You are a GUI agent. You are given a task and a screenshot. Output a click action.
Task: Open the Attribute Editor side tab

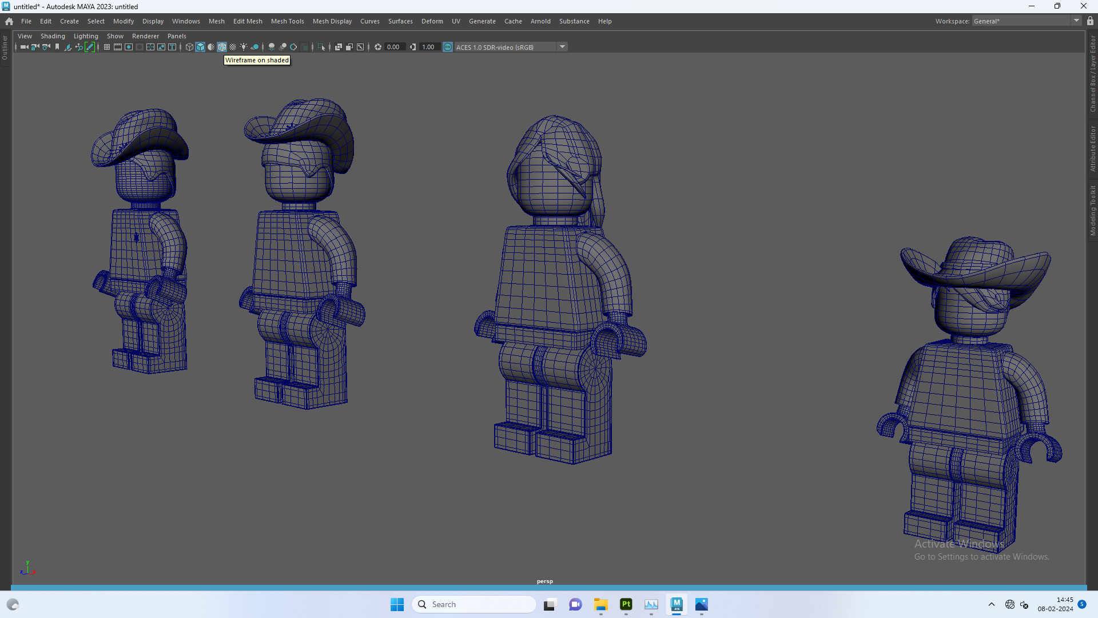pos(1092,149)
